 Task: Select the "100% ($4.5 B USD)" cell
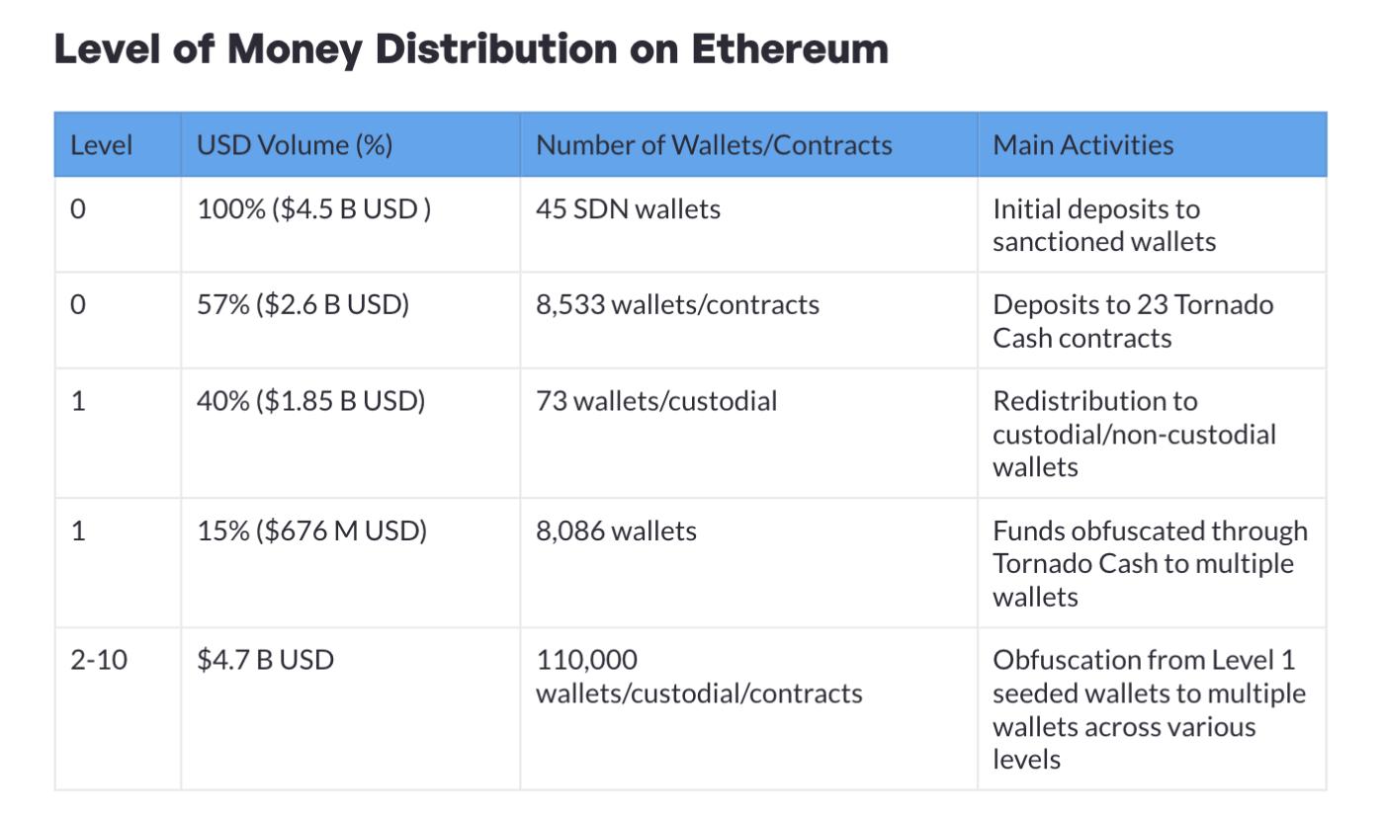[314, 209]
